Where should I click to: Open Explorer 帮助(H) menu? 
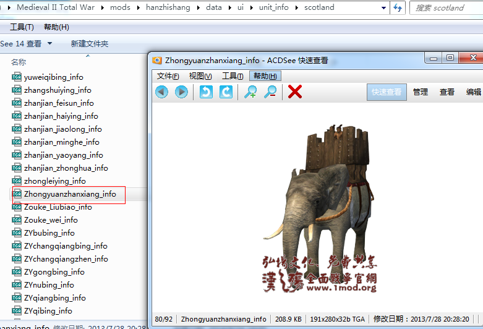(x=56, y=27)
